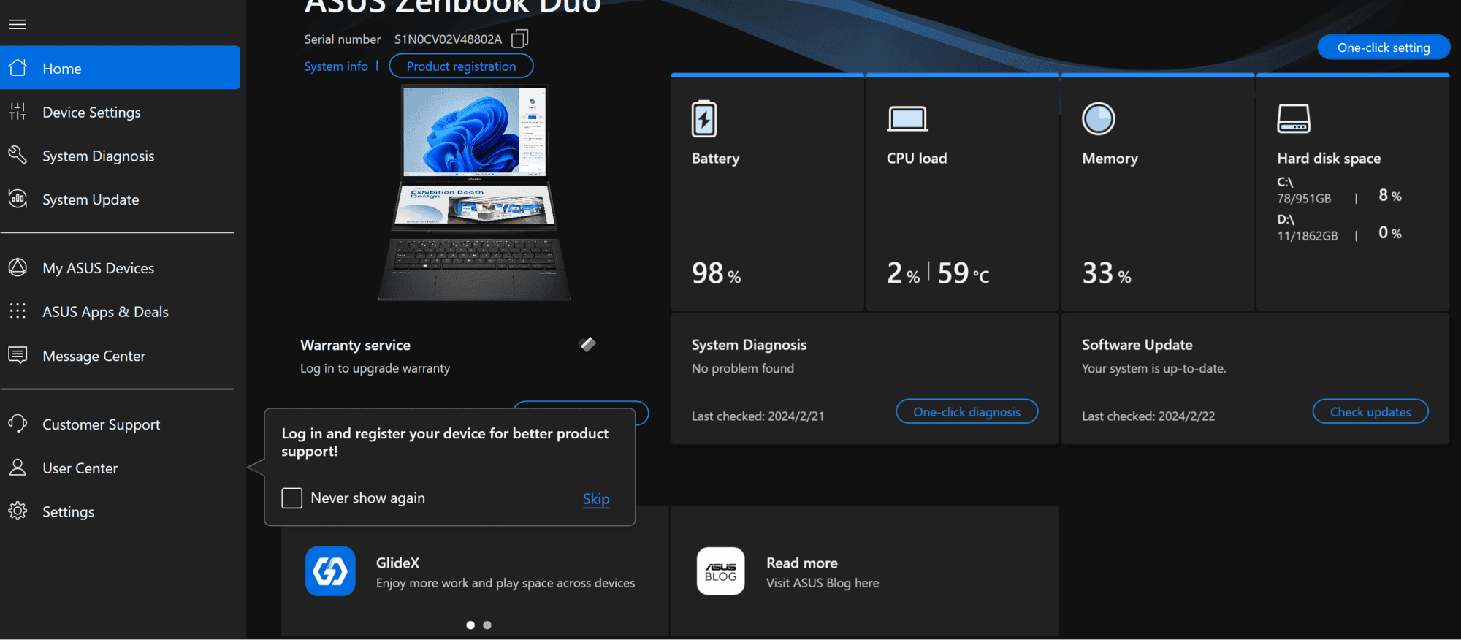This screenshot has width=1461, height=640.
Task: Click Product registration button
Action: pyautogui.click(x=461, y=66)
